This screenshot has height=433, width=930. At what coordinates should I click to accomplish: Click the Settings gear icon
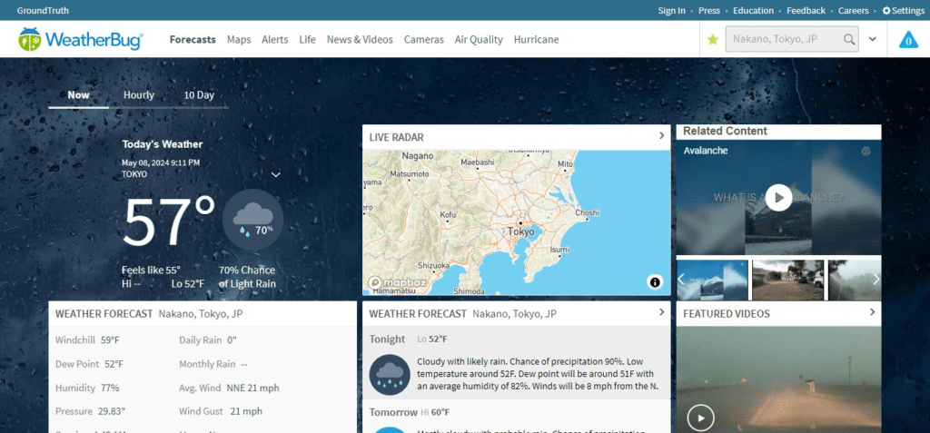pos(886,11)
